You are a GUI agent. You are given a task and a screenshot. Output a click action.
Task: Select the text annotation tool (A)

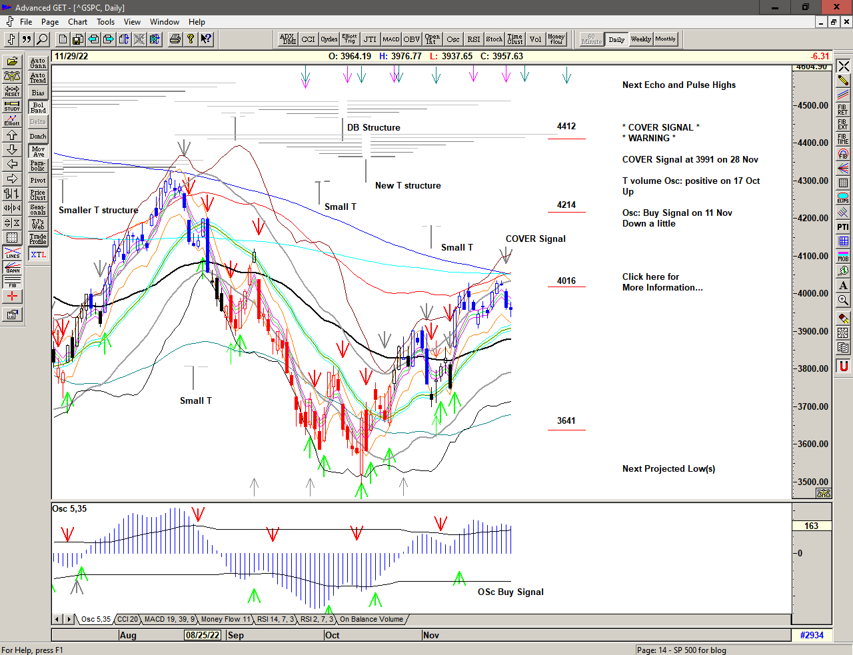[x=843, y=285]
